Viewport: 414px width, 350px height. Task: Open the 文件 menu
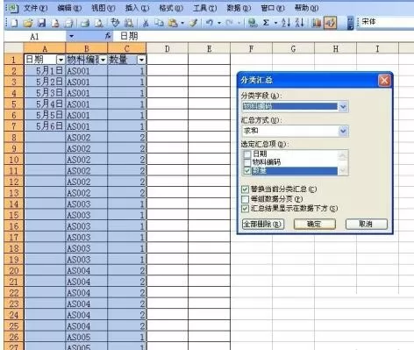tap(35, 8)
